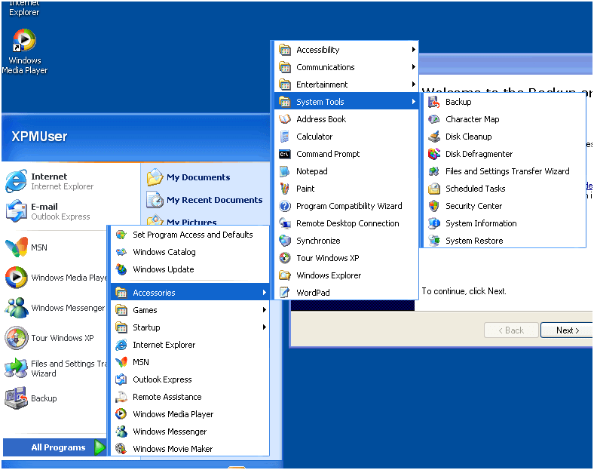Screen dimensions: 594x470
Task: Click the Synchronize icon
Action: point(285,241)
